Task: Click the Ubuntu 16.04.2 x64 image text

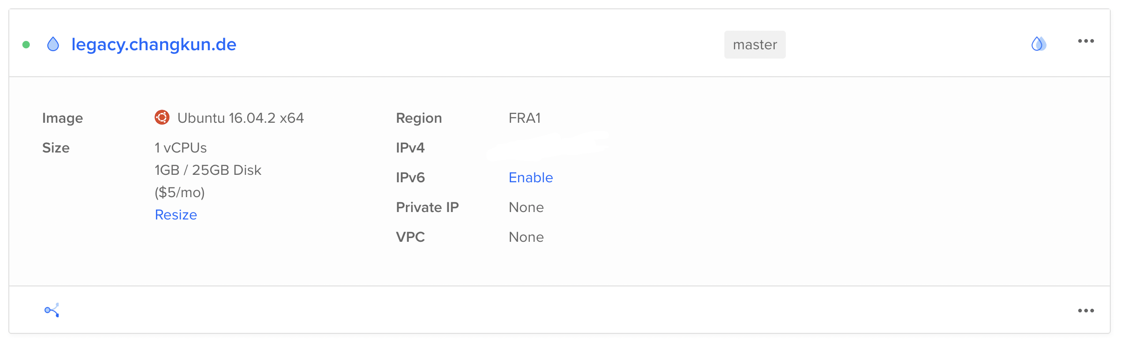Action: [x=240, y=118]
